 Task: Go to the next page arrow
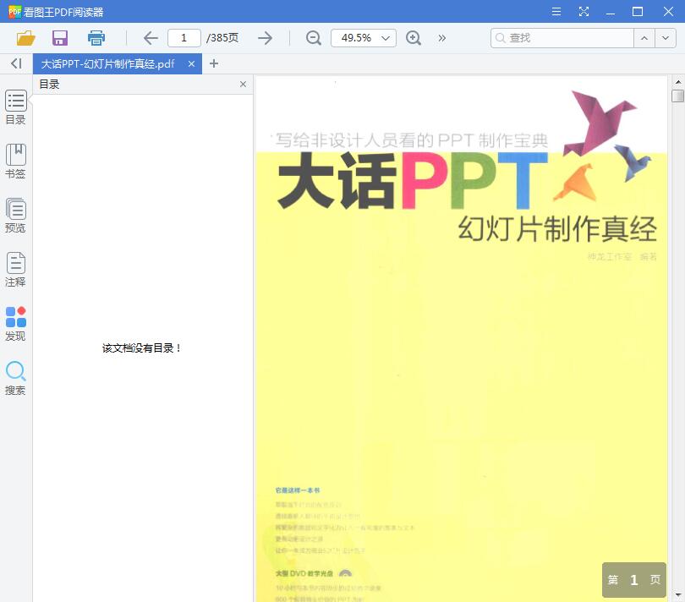click(x=265, y=38)
